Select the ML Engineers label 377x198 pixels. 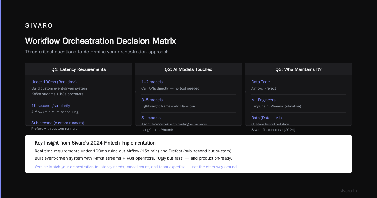point(263,100)
